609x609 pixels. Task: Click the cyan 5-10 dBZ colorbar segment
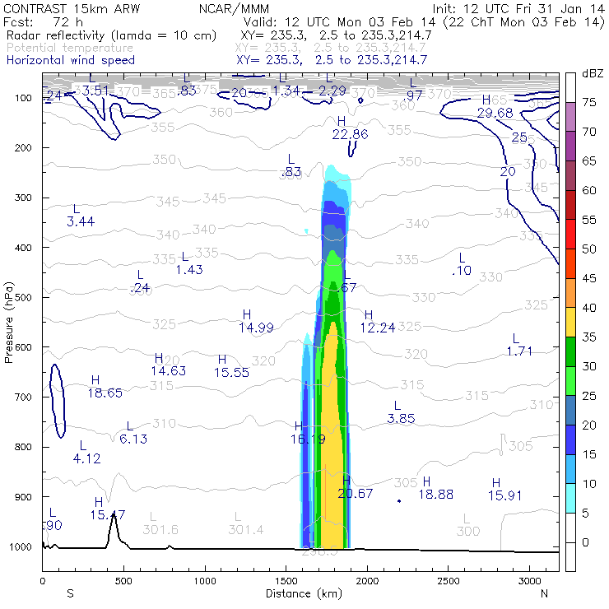point(570,498)
